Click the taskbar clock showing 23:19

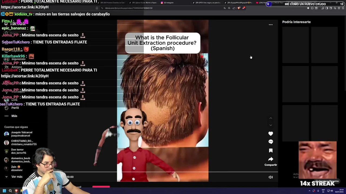339,191
